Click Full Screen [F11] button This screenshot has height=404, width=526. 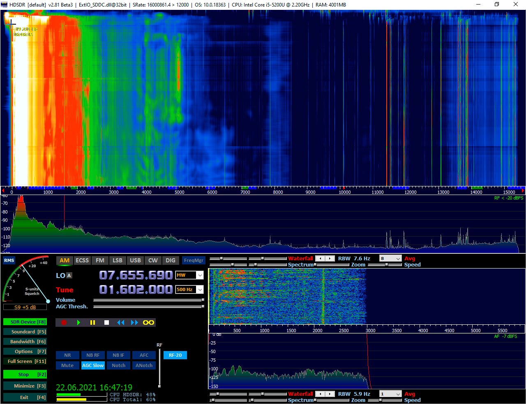tap(25, 361)
